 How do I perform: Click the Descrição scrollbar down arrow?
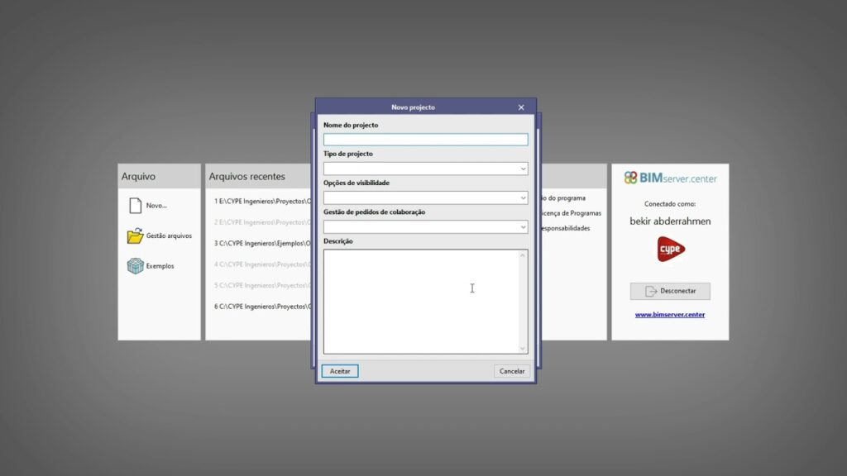click(x=523, y=349)
